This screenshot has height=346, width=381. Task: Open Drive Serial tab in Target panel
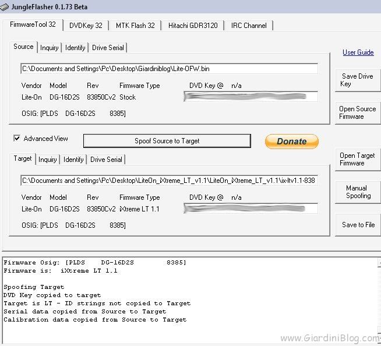(106, 160)
